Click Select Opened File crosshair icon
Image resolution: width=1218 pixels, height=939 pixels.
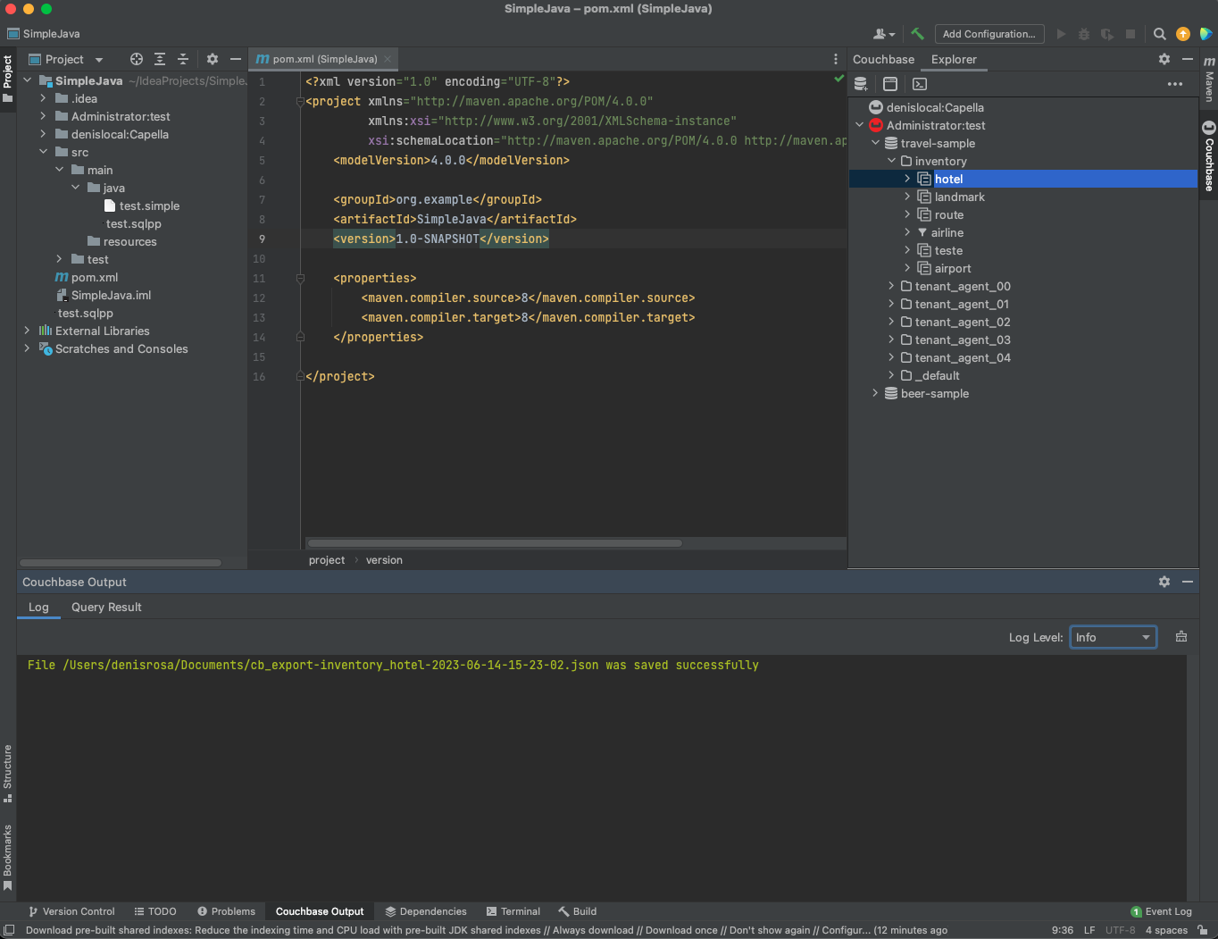(x=137, y=59)
